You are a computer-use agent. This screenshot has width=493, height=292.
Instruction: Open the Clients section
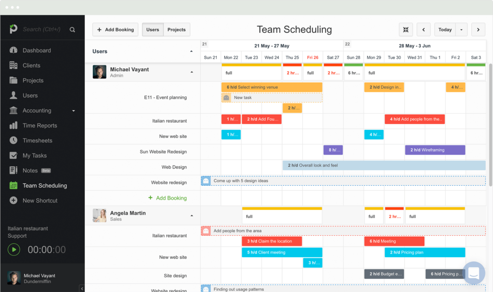tap(31, 65)
